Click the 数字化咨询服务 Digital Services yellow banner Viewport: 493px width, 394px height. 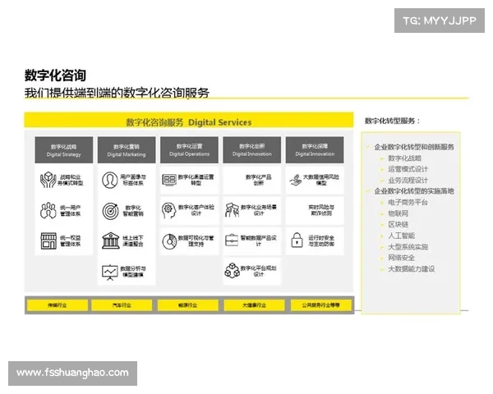189,121
